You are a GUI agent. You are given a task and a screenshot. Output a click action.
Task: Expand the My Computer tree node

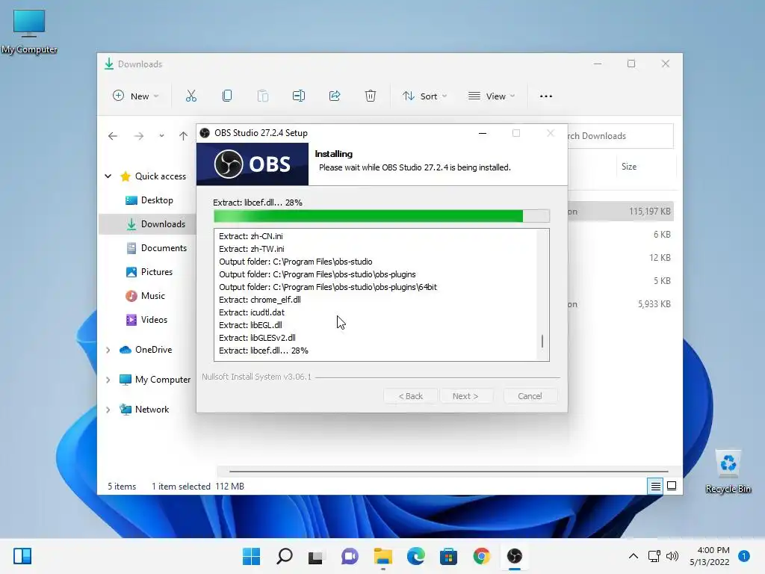[x=108, y=380]
